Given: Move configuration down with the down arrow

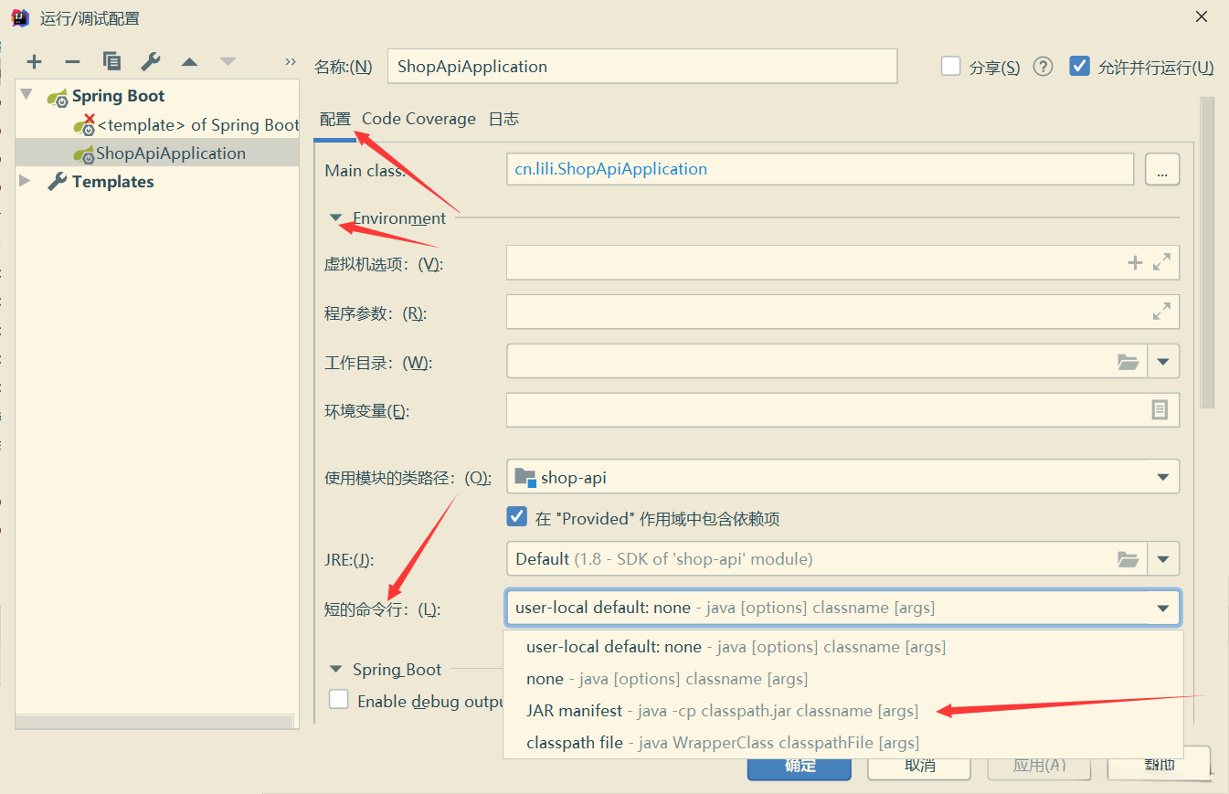Looking at the screenshot, I should coord(228,62).
